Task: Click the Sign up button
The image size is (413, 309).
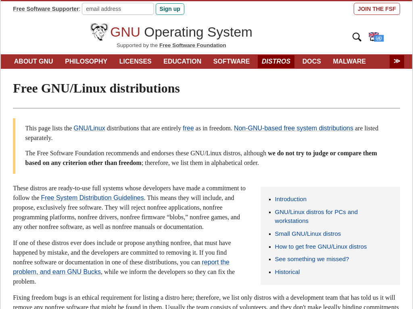Action: coord(170,9)
